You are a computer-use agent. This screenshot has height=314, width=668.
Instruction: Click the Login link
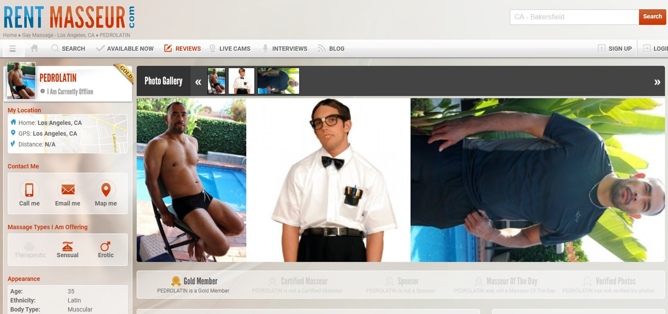[656, 49]
